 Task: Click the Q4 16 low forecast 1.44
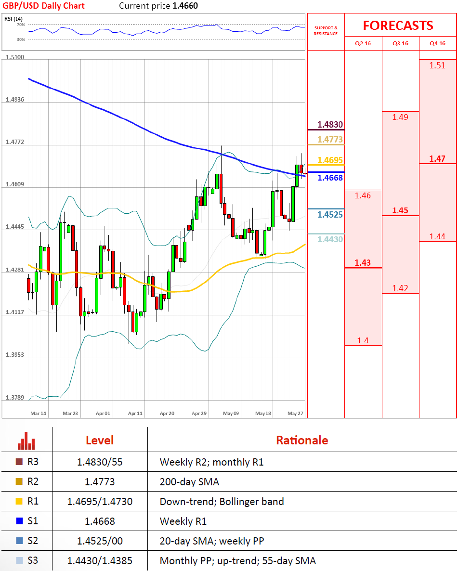pyautogui.click(x=437, y=237)
